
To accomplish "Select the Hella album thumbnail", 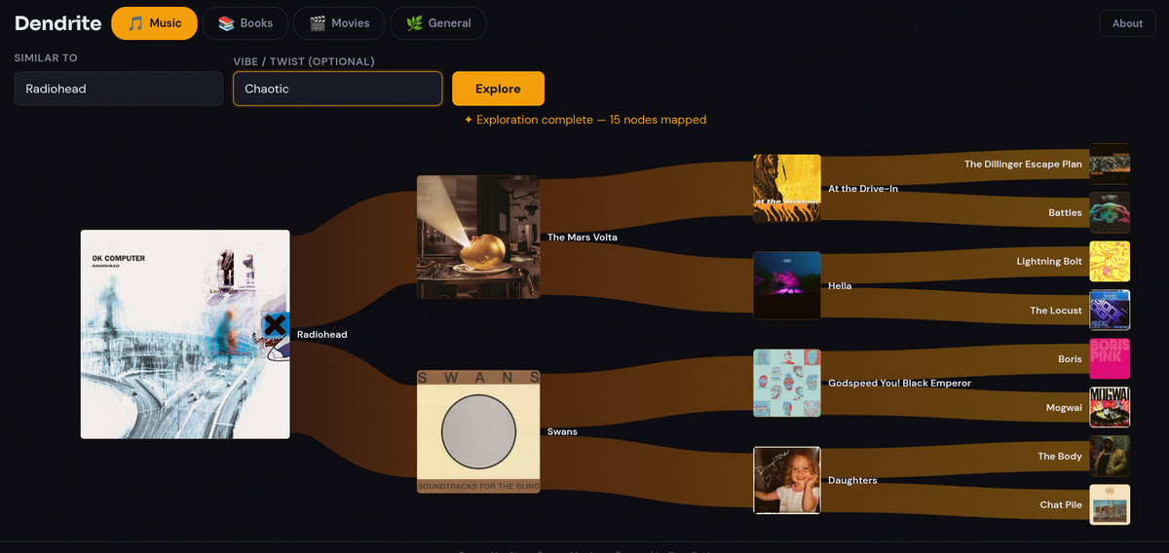I will (x=786, y=285).
